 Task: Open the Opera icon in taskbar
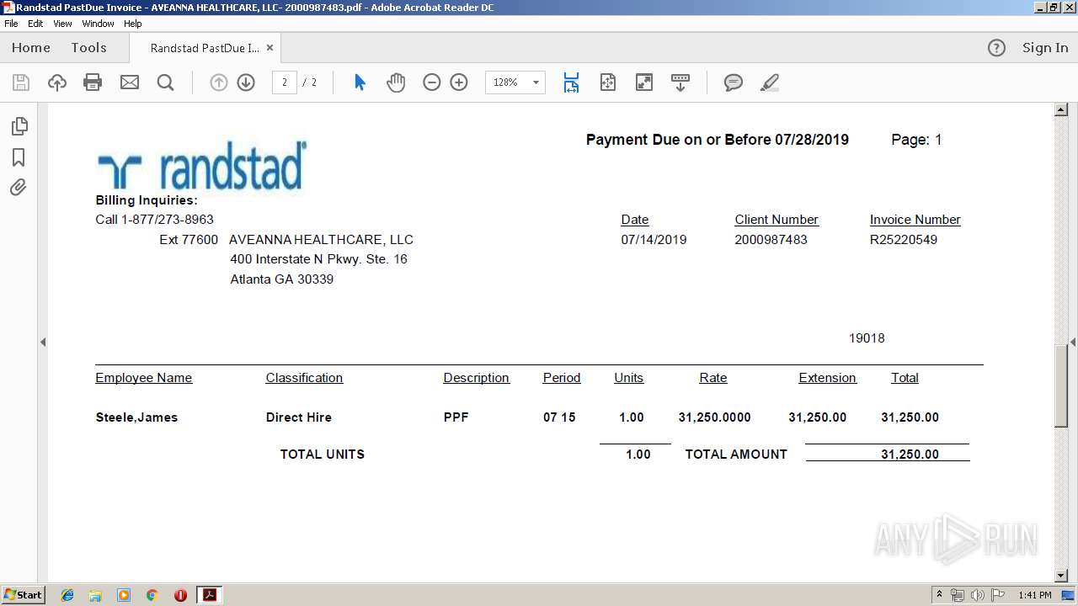(x=180, y=595)
